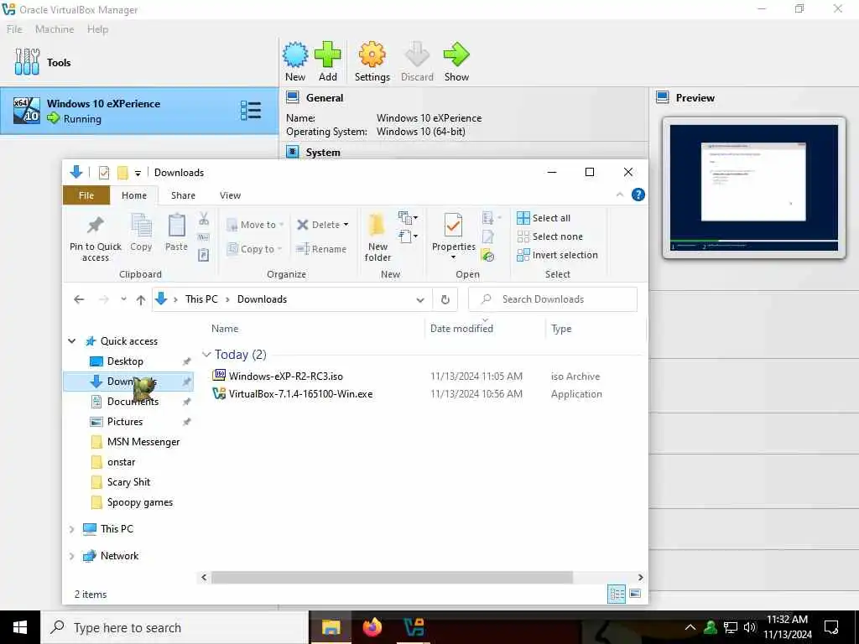The height and width of the screenshot is (644, 859).
Task: Click the VirtualBox taskbar icon
Action: click(x=414, y=627)
